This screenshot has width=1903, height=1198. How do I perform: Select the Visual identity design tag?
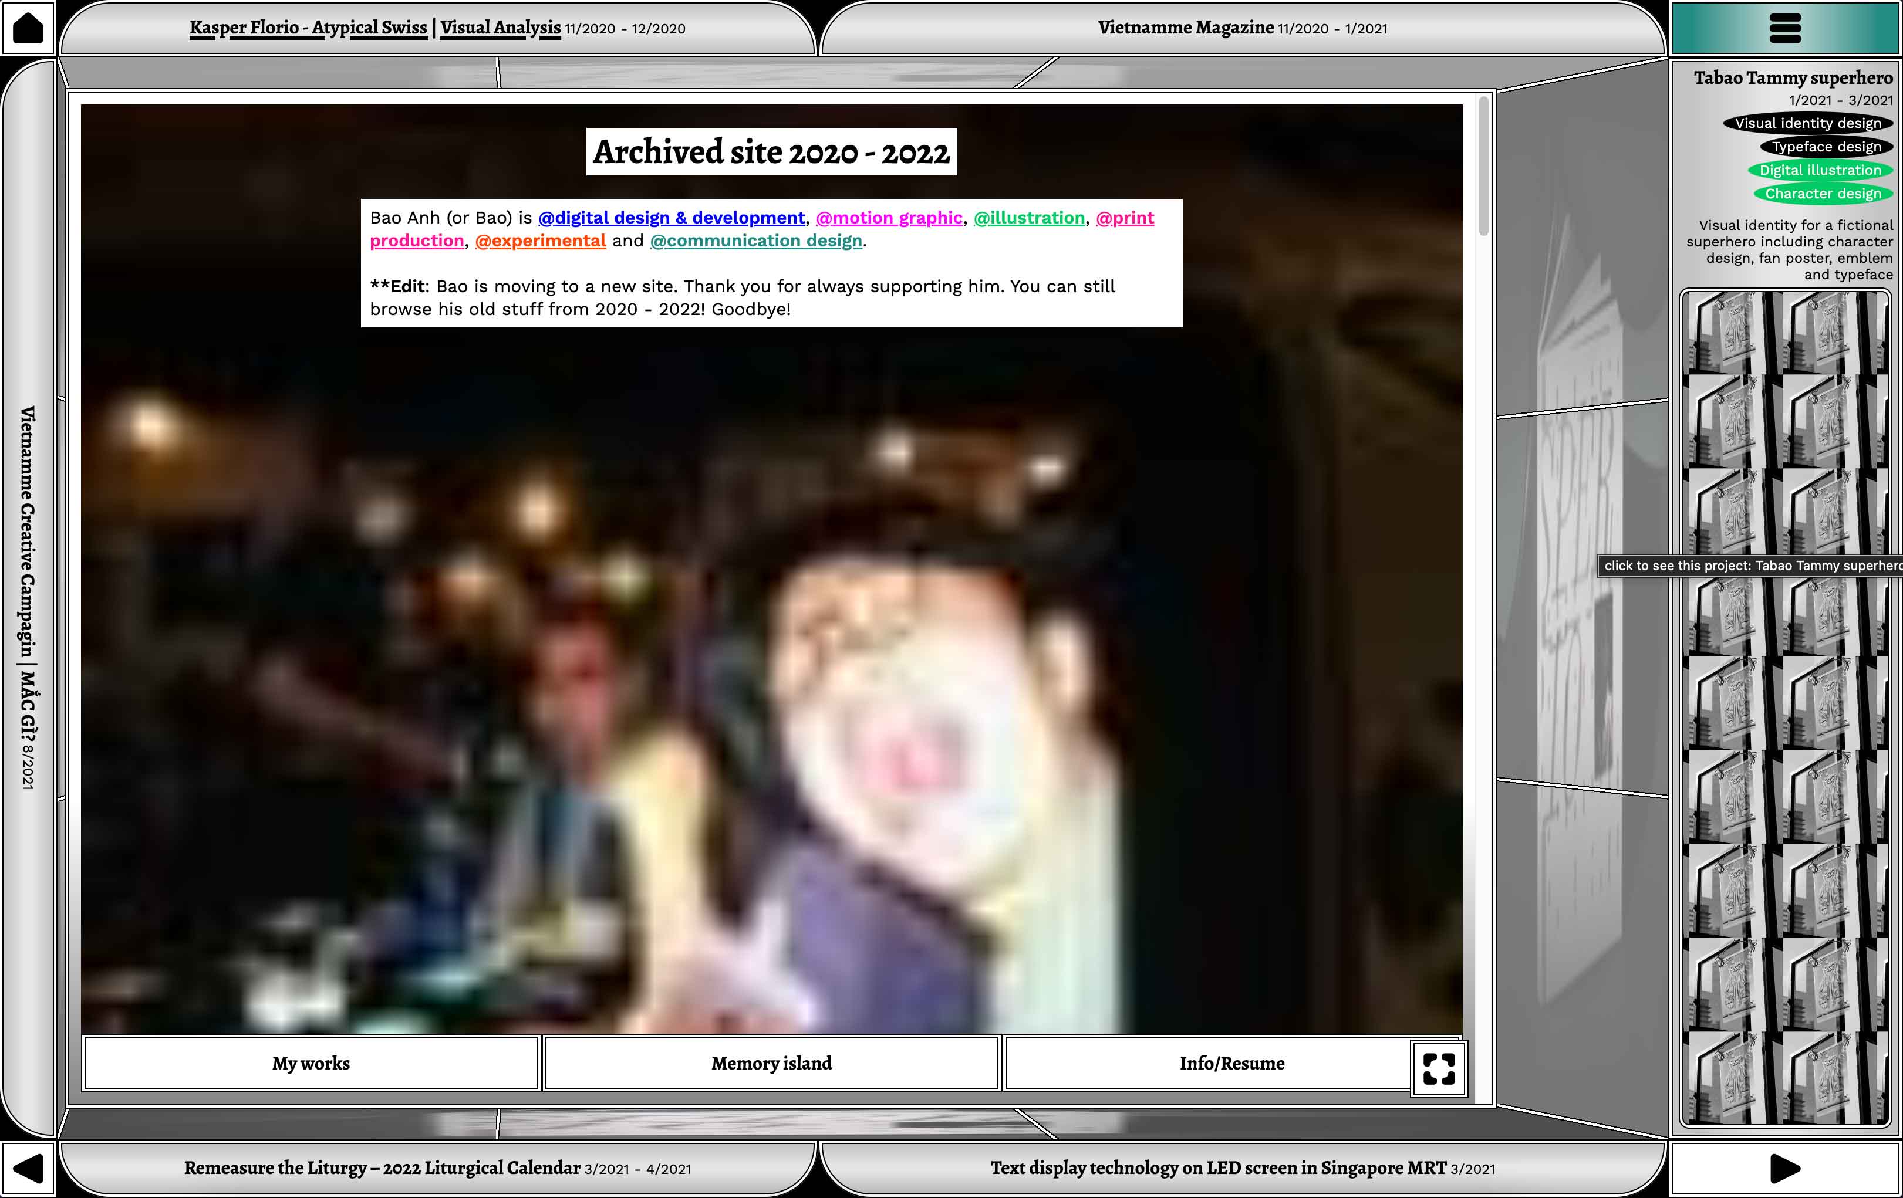[1807, 123]
